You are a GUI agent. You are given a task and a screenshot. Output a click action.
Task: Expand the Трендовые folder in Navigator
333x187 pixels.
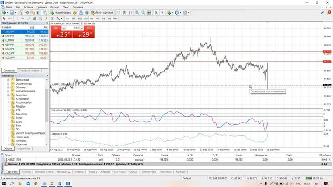[x=8, y=80]
